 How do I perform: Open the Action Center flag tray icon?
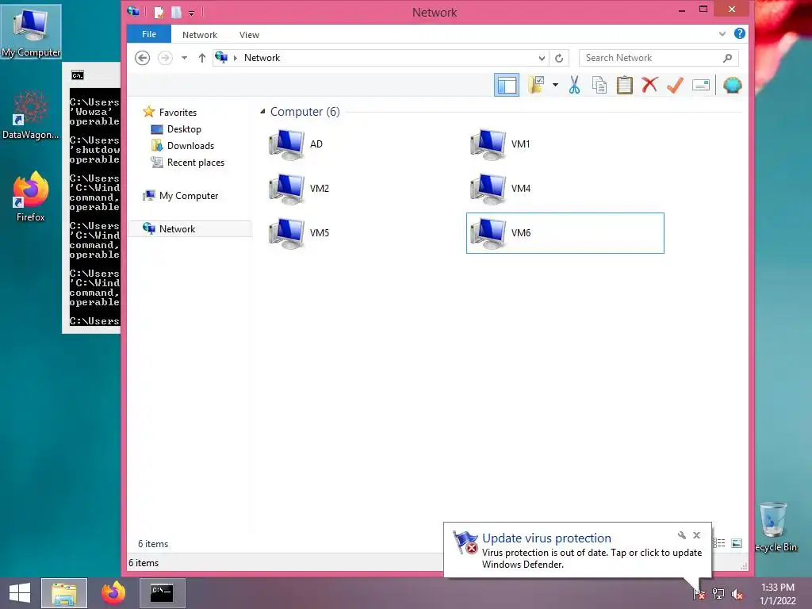699,594
